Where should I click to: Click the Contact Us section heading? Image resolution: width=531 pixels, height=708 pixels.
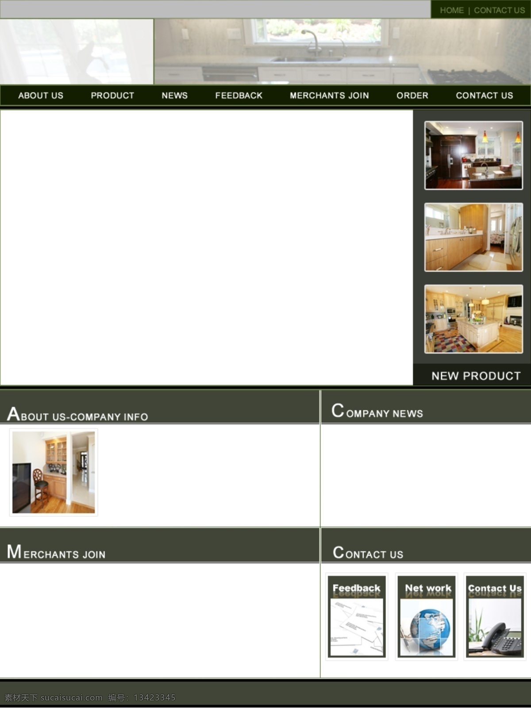[368, 552]
